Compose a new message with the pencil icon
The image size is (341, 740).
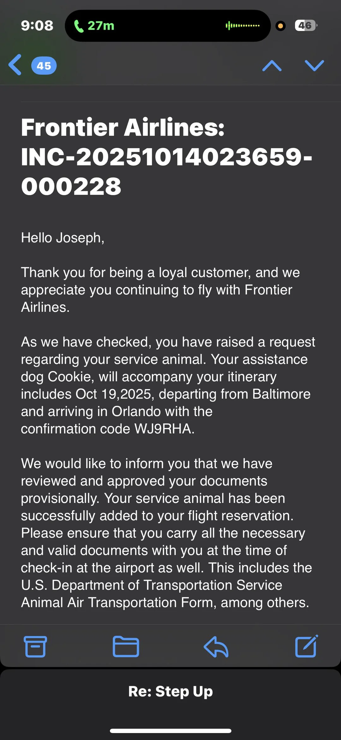pyautogui.click(x=306, y=646)
